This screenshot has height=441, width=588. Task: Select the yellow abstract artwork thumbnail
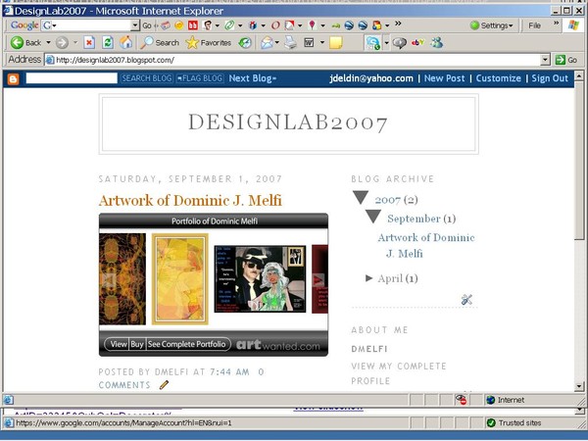180,279
